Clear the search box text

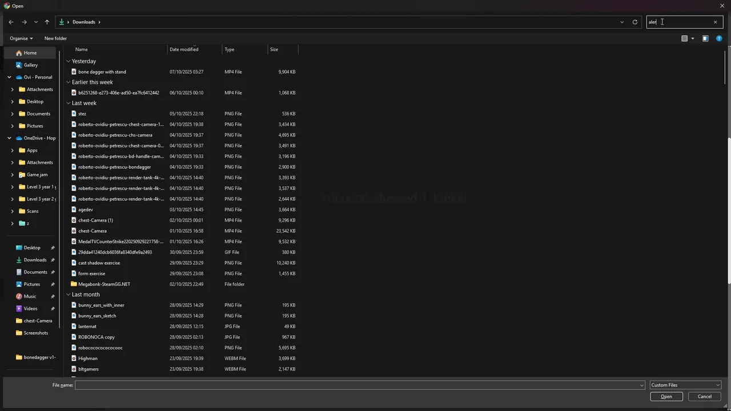point(715,22)
